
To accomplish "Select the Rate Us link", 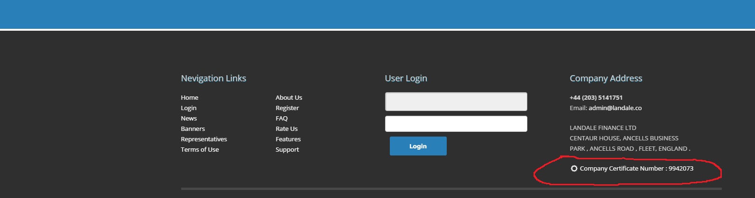I will [x=286, y=129].
